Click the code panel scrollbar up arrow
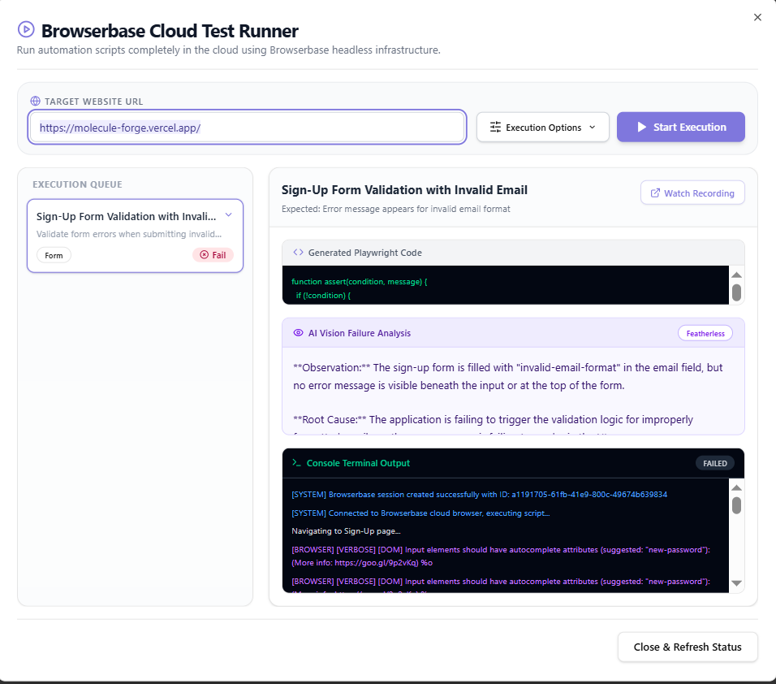 pyautogui.click(x=736, y=275)
